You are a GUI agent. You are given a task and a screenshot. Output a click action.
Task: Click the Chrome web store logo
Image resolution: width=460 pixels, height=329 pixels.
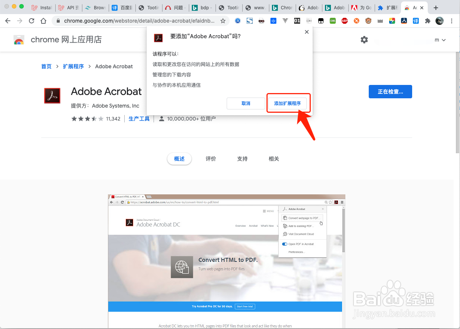click(x=19, y=40)
